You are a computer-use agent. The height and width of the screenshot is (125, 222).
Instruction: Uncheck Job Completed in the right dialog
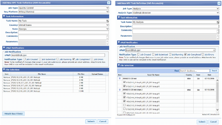tap(186, 54)
